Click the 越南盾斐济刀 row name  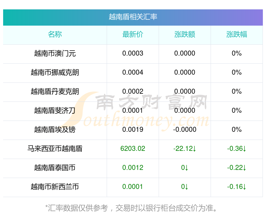pos(55,111)
